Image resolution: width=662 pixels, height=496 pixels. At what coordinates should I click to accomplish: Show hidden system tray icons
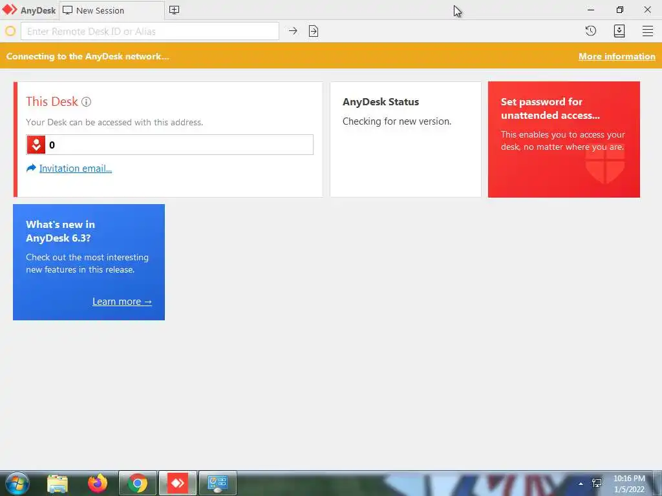(581, 484)
